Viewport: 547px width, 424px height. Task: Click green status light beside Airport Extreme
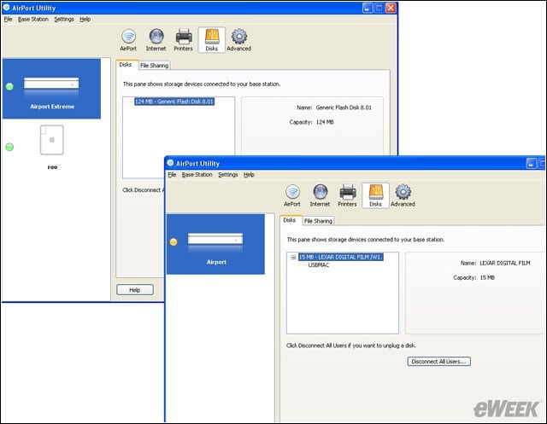pos(9,86)
